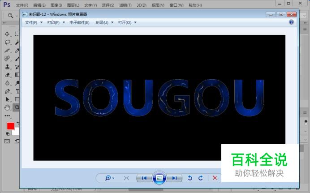310x193 pixels.
Task: Open the magnifier zoom control in Photo Viewer
Action: (109, 178)
